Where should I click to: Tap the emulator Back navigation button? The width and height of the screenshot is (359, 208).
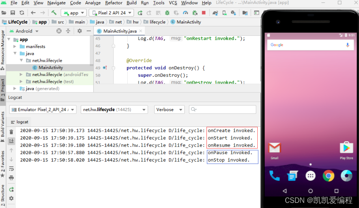click(x=285, y=191)
